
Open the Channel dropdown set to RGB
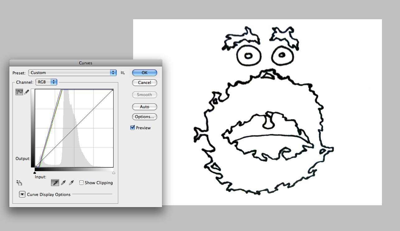(x=46, y=82)
